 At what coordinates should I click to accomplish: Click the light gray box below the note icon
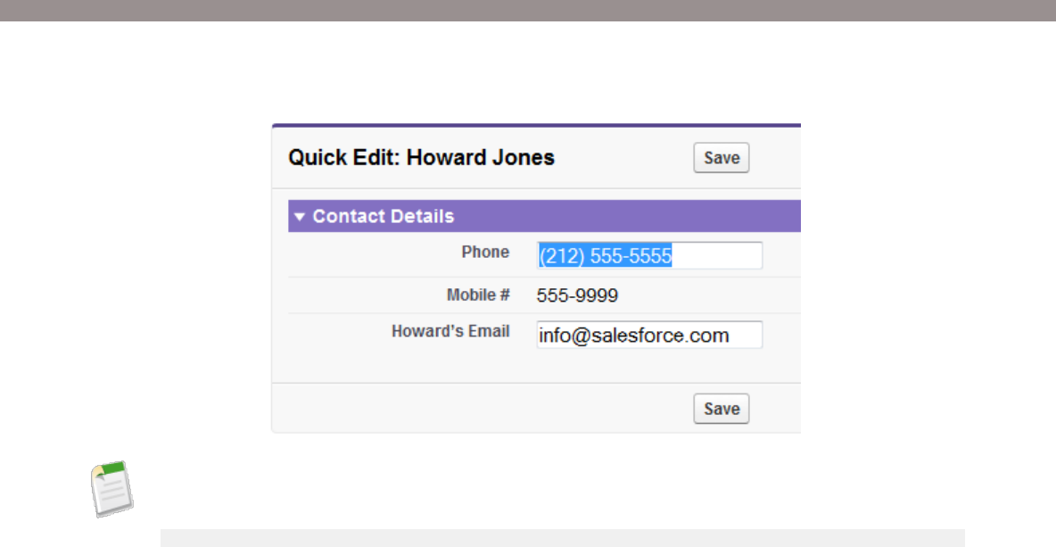click(x=562, y=538)
